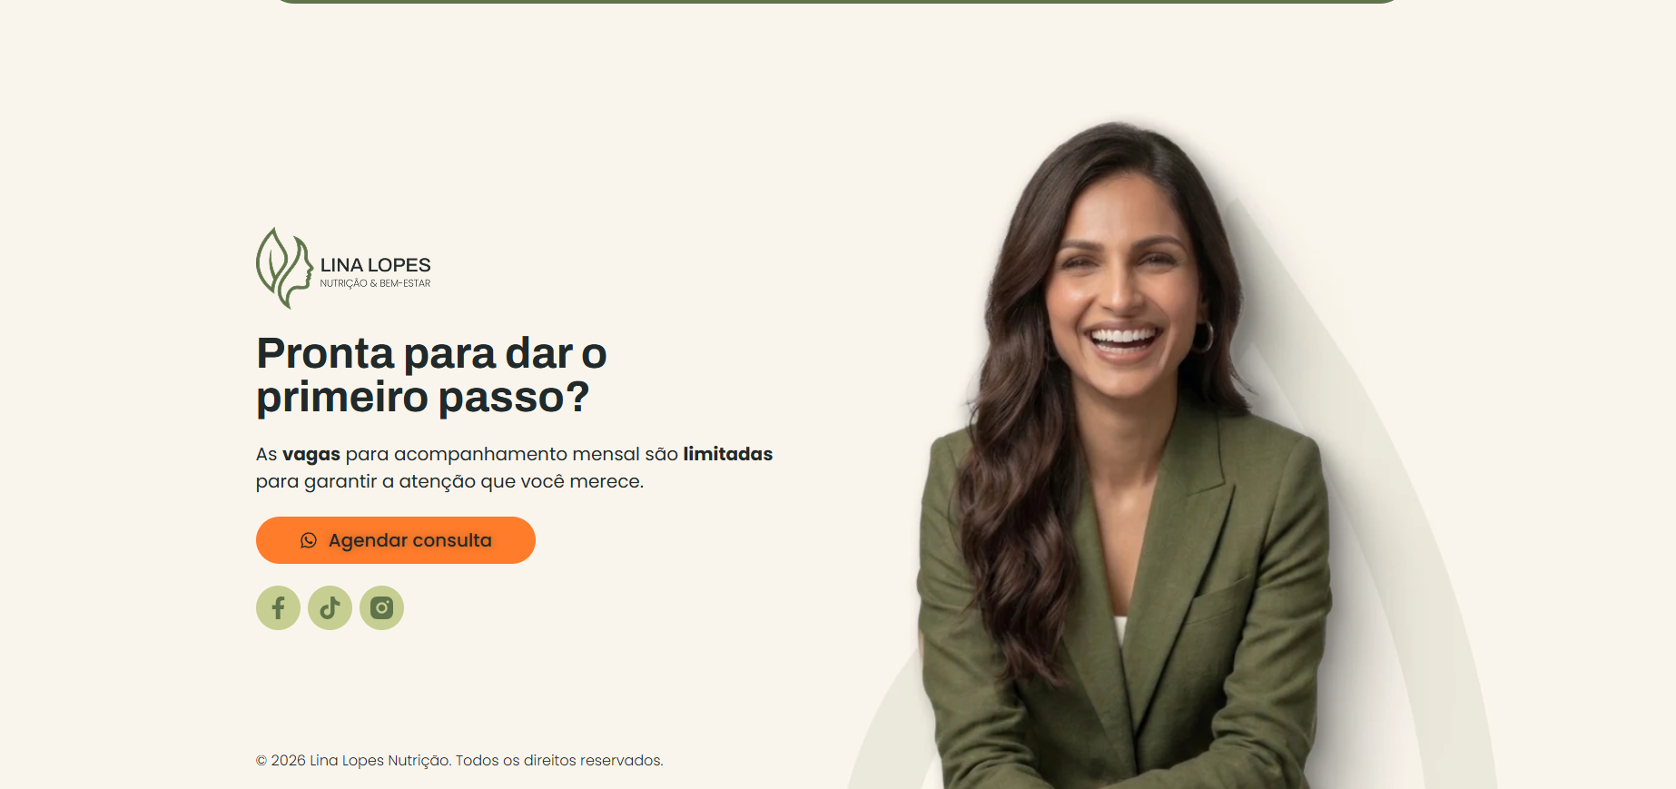The image size is (1676, 789).
Task: Click the bold word 'vagas'
Action: pyautogui.click(x=311, y=454)
